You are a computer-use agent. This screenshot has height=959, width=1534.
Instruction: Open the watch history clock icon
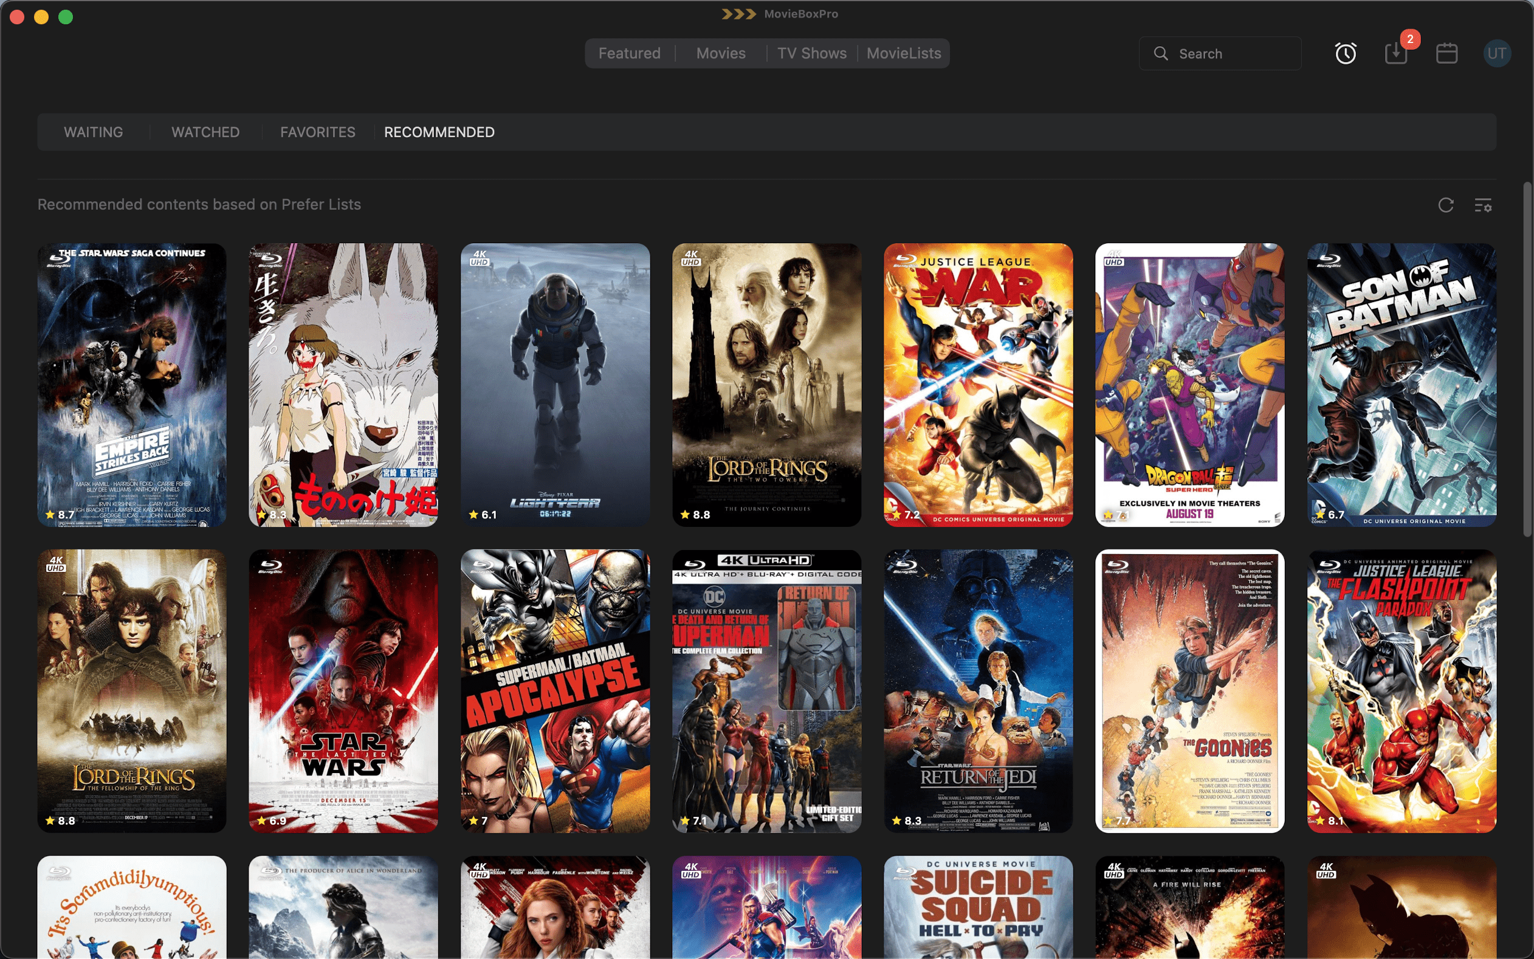tap(1346, 53)
